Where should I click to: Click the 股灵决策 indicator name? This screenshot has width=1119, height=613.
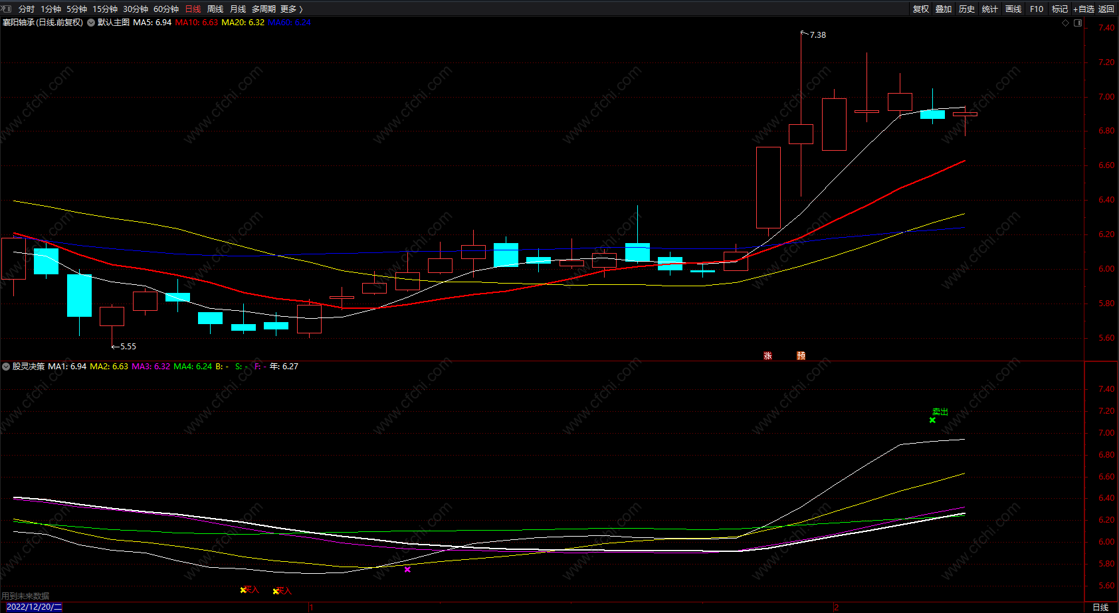(29, 367)
